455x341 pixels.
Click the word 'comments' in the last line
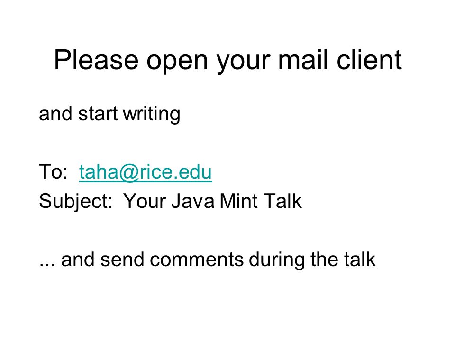click(x=196, y=260)
